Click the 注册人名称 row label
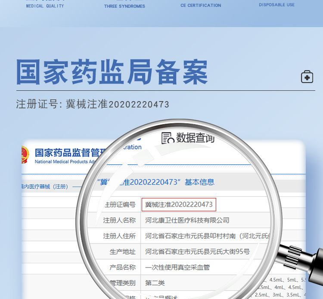 (119, 220)
